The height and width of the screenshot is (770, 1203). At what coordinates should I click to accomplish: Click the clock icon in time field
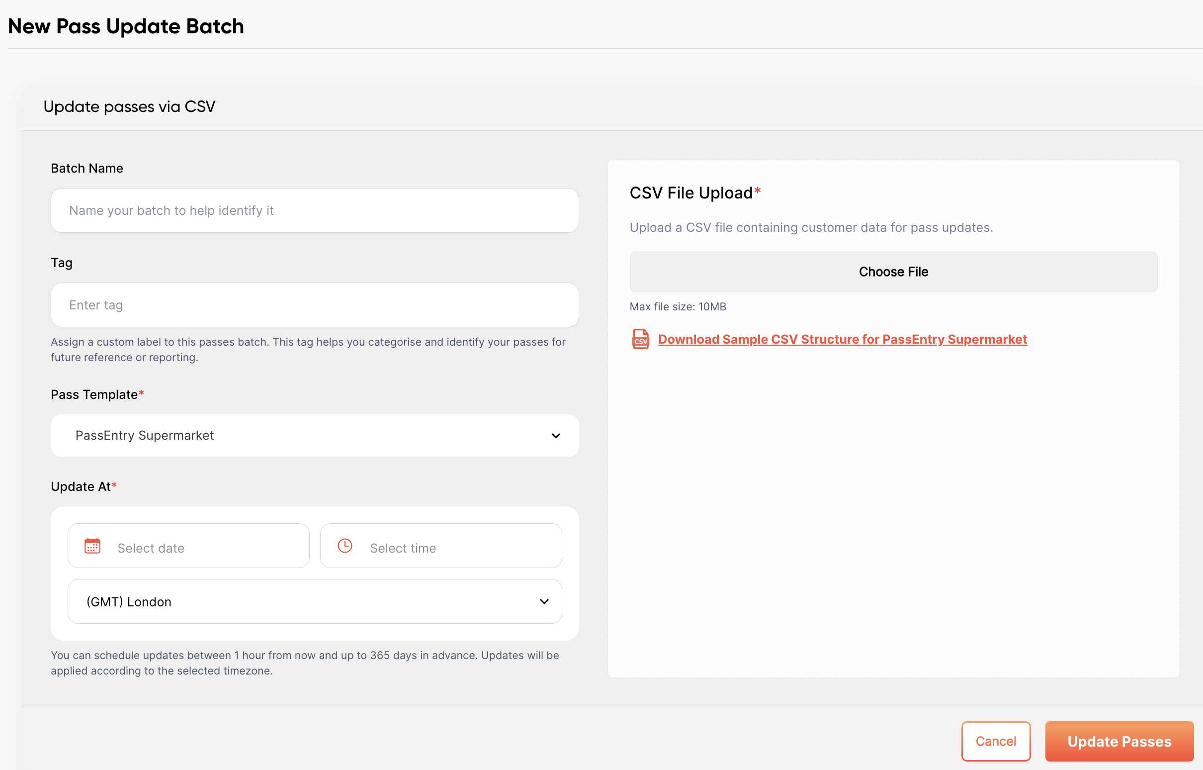[x=344, y=546]
